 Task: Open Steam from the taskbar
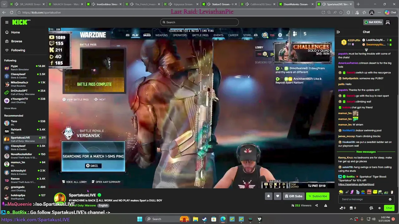204,219
